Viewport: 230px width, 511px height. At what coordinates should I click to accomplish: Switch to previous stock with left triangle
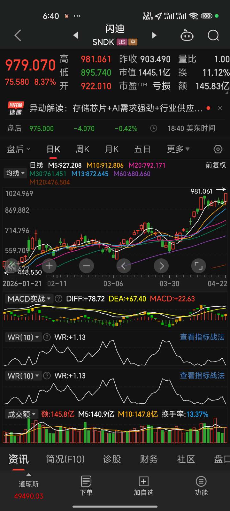76,35
